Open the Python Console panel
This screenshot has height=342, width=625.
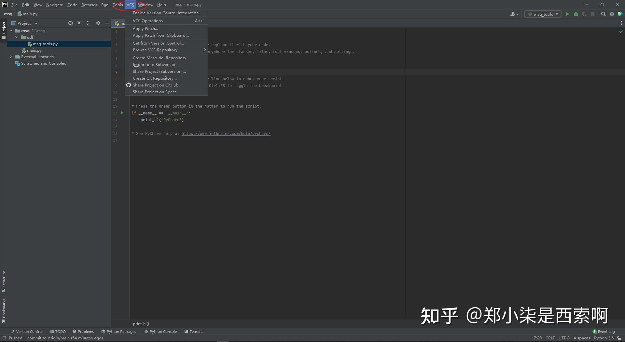[160, 331]
